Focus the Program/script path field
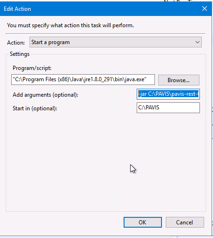This screenshot has width=213, height=238. pos(83,79)
